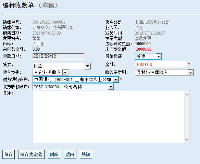
Task: Click the 发货时间 value 2015/8/7 13:24:57
Action: tap(150, 33)
